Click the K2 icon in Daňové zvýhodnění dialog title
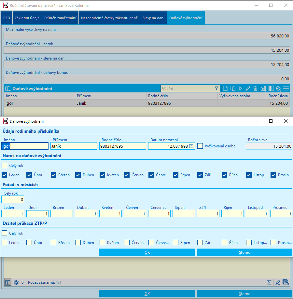Image resolution: width=293 pixels, height=299 pixels. tap(5, 121)
